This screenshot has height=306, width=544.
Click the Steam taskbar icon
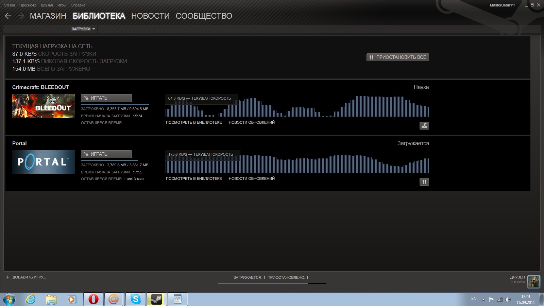tap(157, 299)
